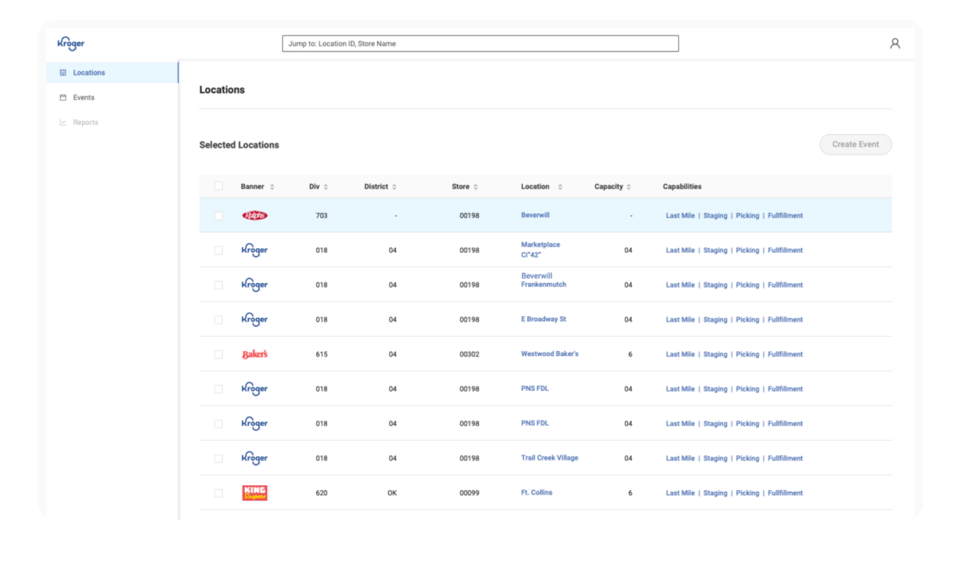Click Last Mile link for Ft. Collins

click(x=680, y=493)
